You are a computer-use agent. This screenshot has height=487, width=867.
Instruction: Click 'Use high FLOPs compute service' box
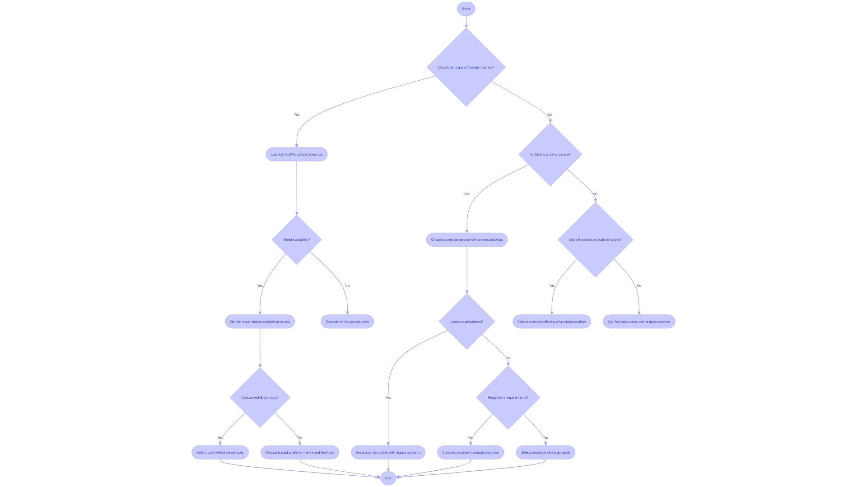click(296, 154)
